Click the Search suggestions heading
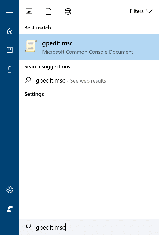The width and height of the screenshot is (159, 235). click(x=47, y=67)
